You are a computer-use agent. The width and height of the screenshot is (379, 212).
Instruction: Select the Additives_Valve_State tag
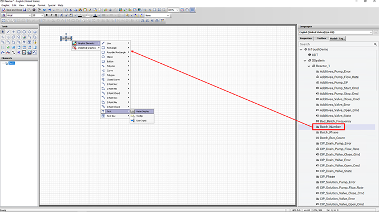[335, 116]
